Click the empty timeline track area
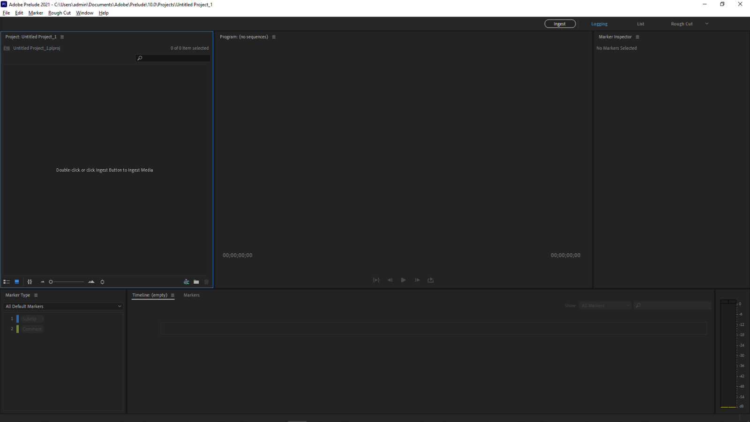 pyautogui.click(x=434, y=328)
